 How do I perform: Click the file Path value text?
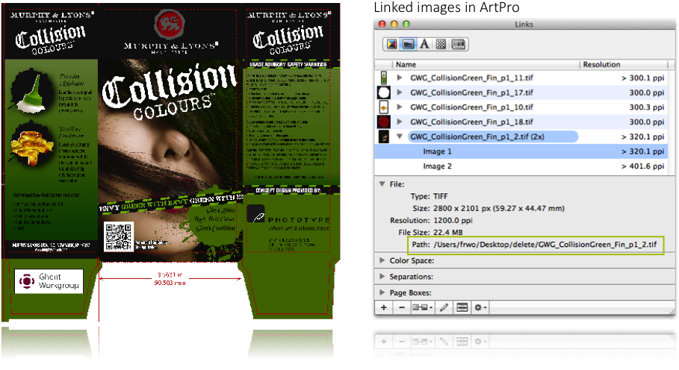point(545,245)
